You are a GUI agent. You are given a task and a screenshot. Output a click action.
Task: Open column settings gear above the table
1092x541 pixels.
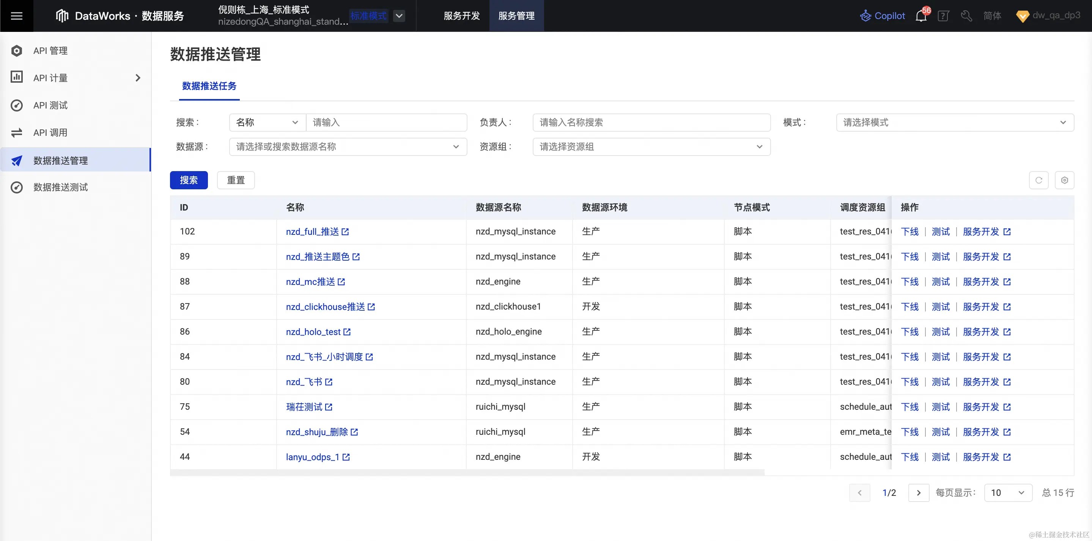(1064, 180)
